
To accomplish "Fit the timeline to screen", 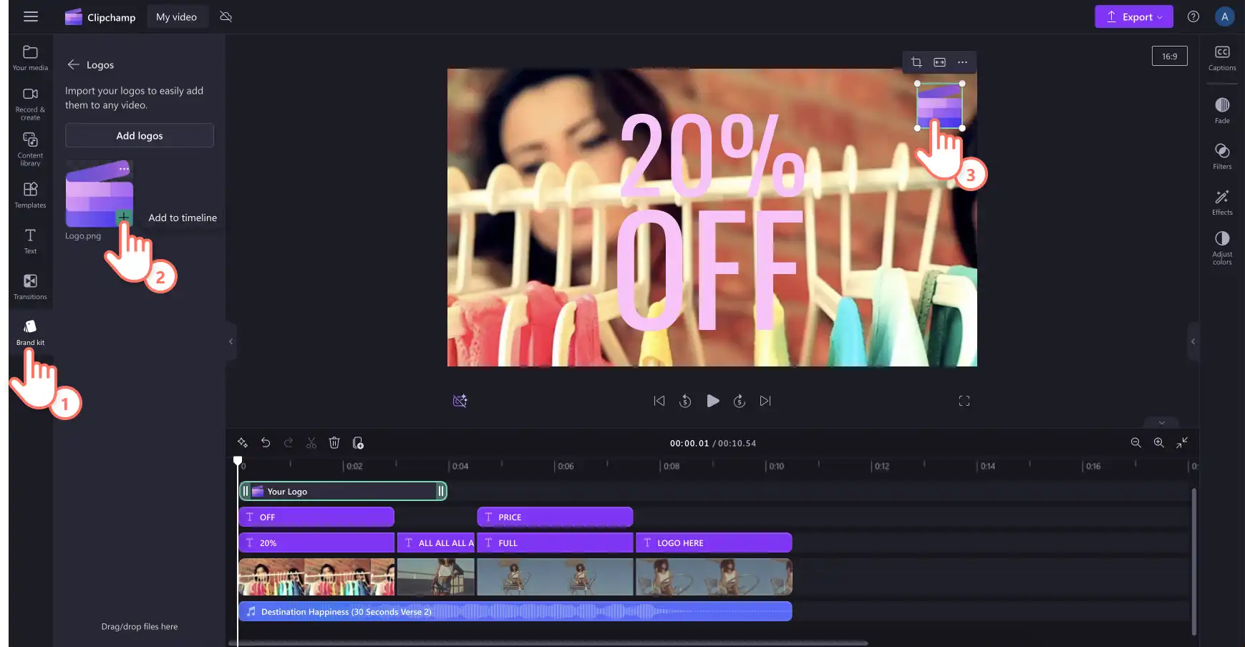I will pos(1182,443).
